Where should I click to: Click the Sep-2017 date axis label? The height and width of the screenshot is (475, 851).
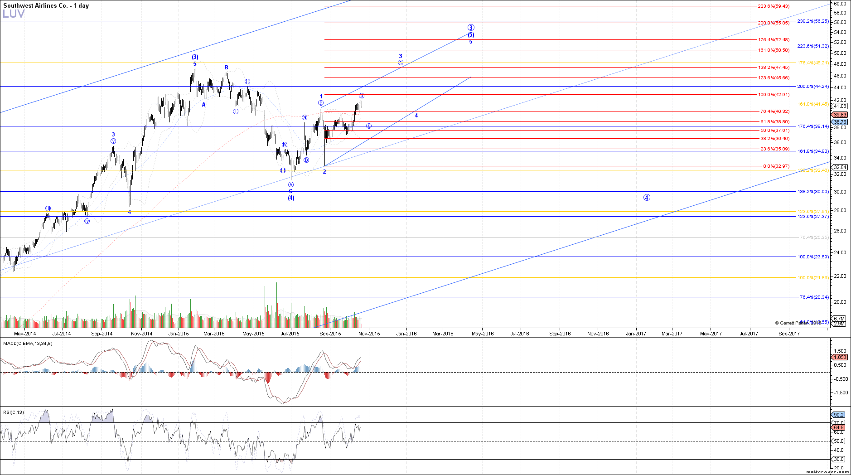coord(789,334)
